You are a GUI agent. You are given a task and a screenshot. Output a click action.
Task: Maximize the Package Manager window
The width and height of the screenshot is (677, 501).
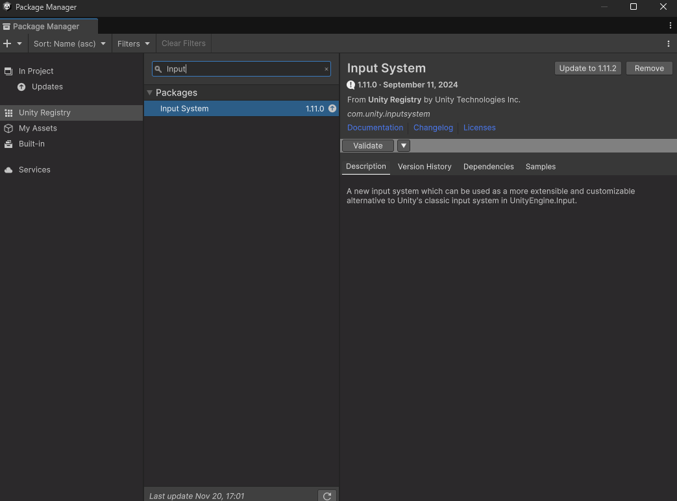[634, 6]
